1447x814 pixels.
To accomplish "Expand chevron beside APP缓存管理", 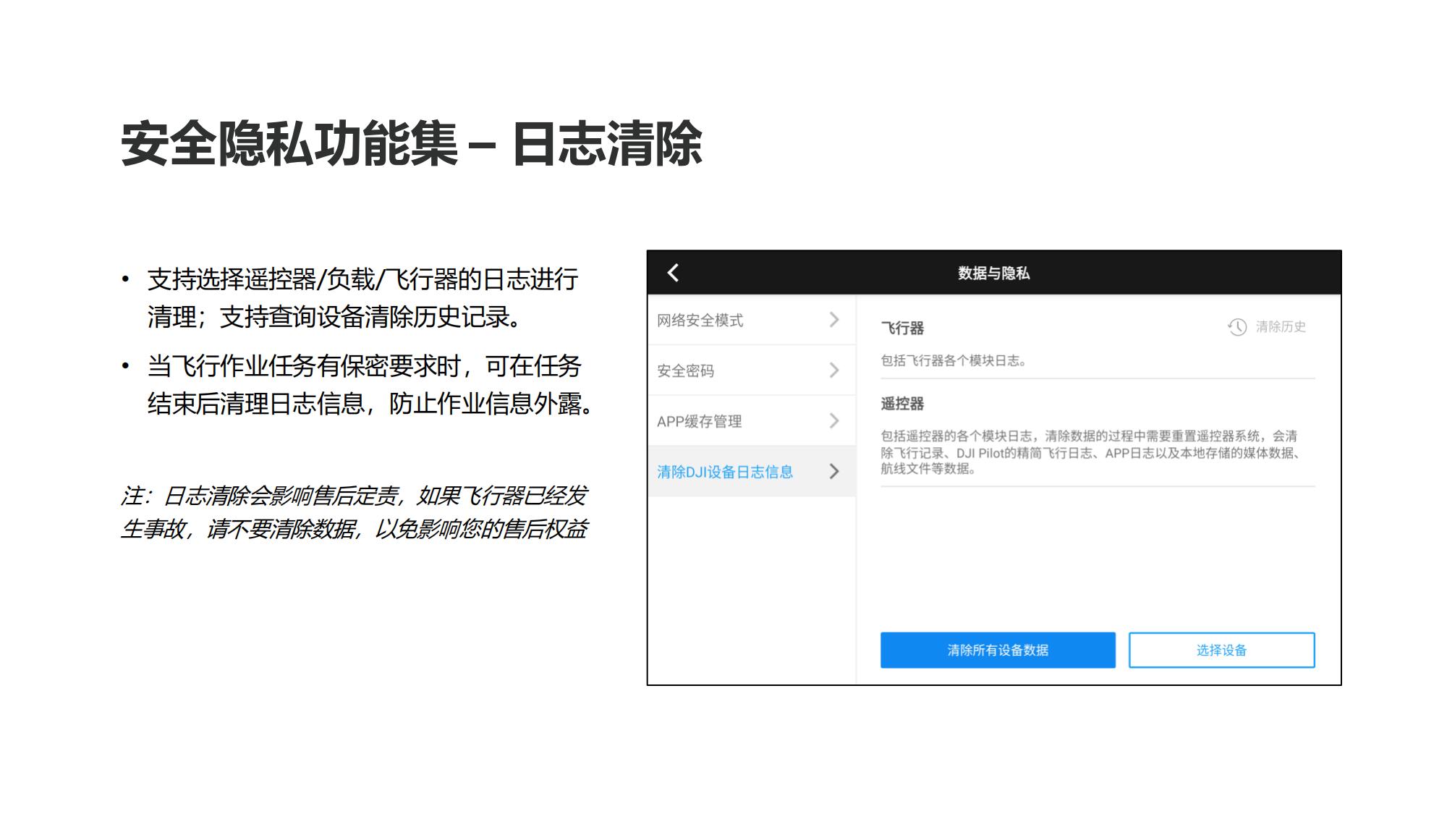I will (x=834, y=421).
